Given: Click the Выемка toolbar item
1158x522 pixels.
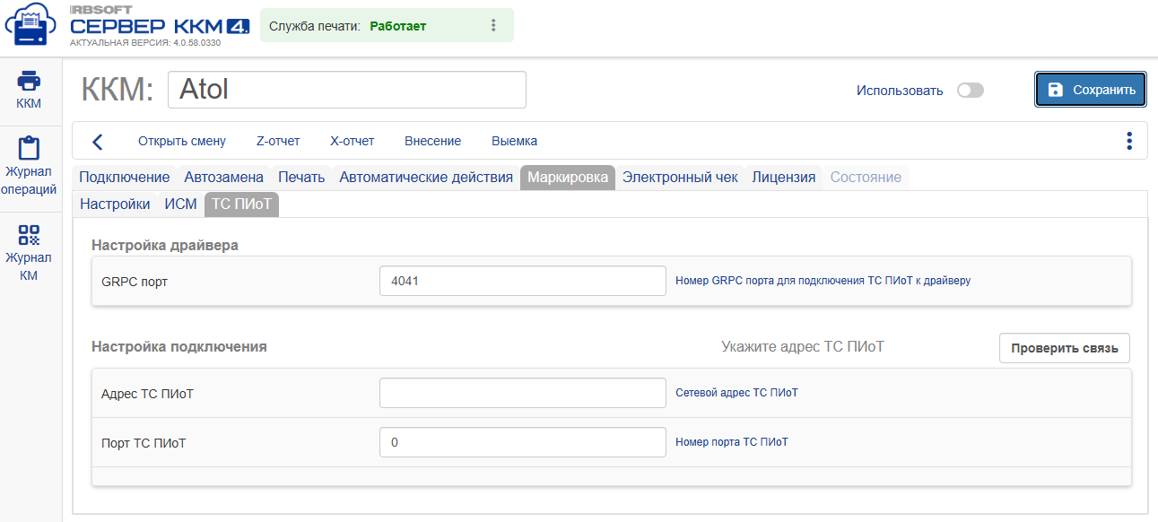Looking at the screenshot, I should point(515,141).
